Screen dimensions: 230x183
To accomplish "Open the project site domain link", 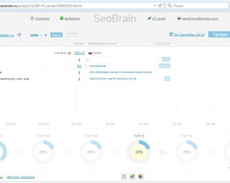I will [x=7, y=35].
